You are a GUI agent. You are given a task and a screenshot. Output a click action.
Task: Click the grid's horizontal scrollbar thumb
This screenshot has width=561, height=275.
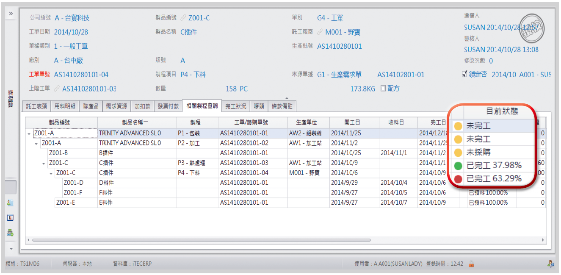pyautogui.click(x=202, y=240)
